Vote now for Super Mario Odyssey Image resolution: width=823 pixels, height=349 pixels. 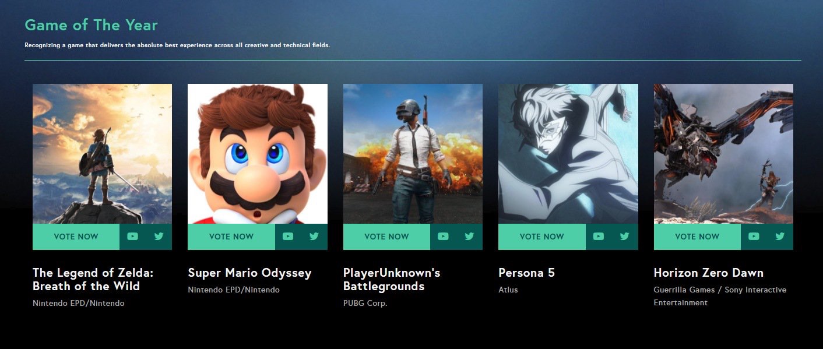point(231,237)
